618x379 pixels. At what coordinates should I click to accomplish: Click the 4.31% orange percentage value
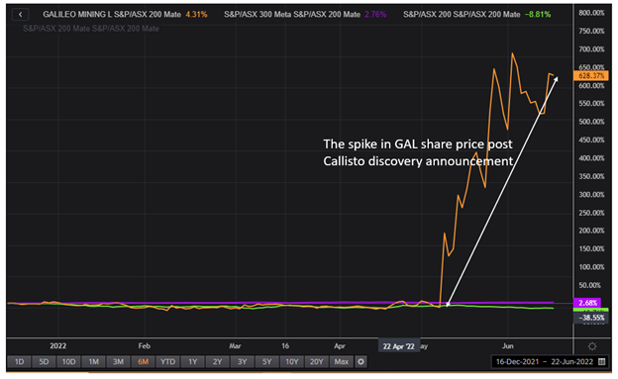[196, 15]
